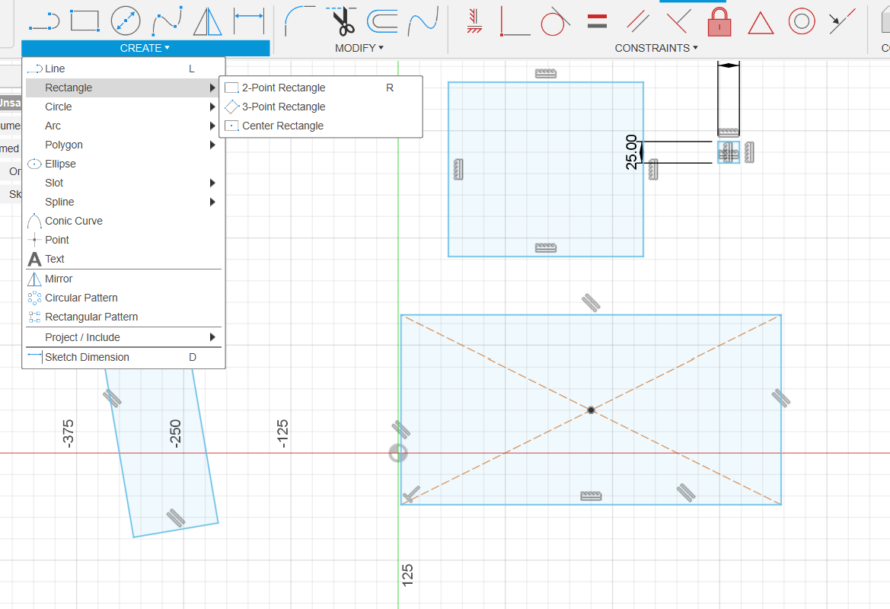Apply the Concentric constraint icon
890x609 pixels.
[x=802, y=21]
